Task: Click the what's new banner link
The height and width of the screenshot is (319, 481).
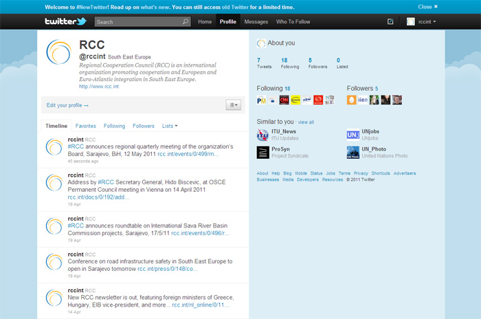Action: (x=155, y=7)
